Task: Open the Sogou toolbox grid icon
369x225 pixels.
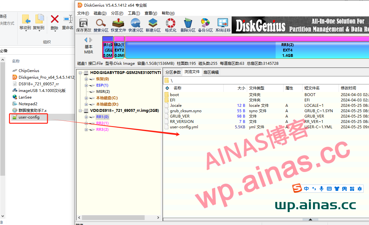Action: [352, 189]
